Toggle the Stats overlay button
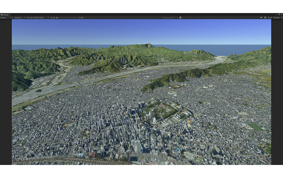Image resolution: width=283 pixels, height=178 pixels. 270,18
